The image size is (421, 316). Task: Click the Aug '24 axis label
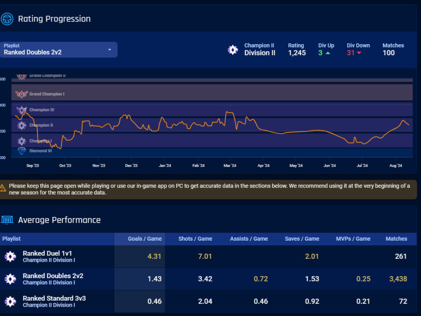[x=396, y=165]
